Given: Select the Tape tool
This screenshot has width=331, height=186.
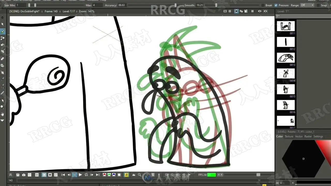Looking at the screenshot, I should (3, 65).
